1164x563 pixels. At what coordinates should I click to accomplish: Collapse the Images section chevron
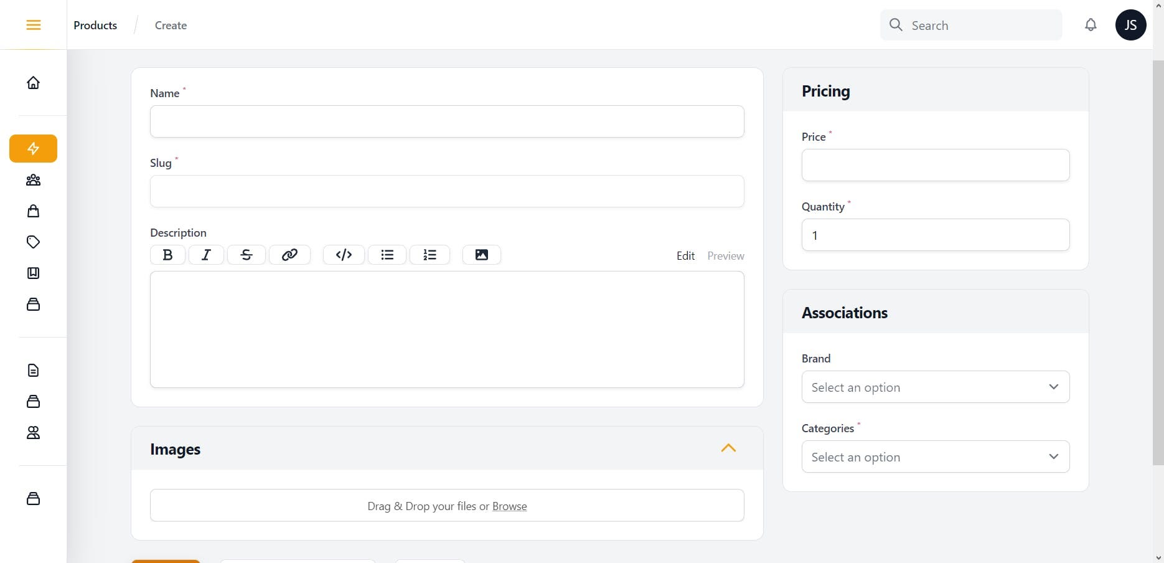tap(728, 448)
